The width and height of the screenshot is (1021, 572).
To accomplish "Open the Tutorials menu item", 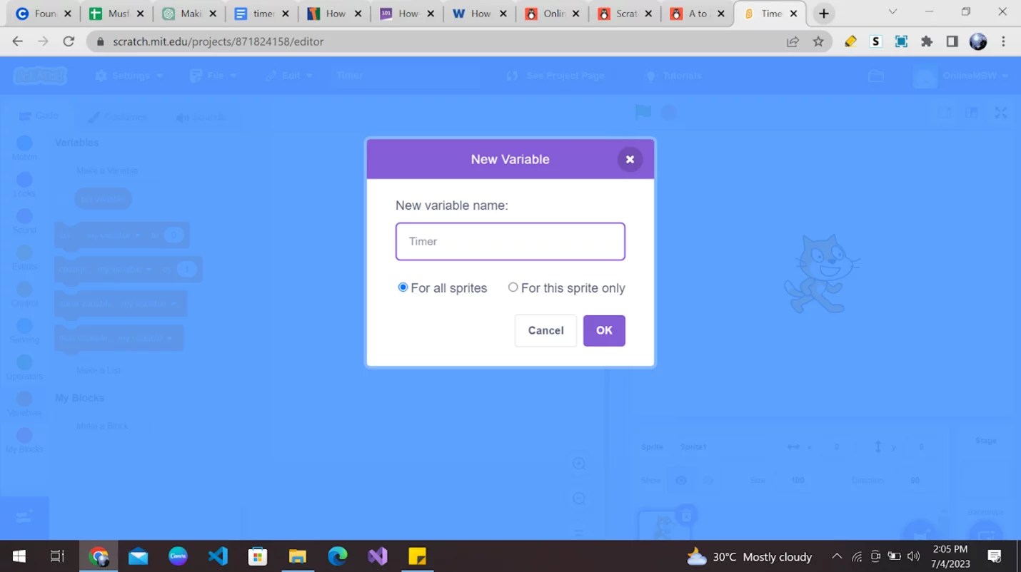I will [673, 75].
